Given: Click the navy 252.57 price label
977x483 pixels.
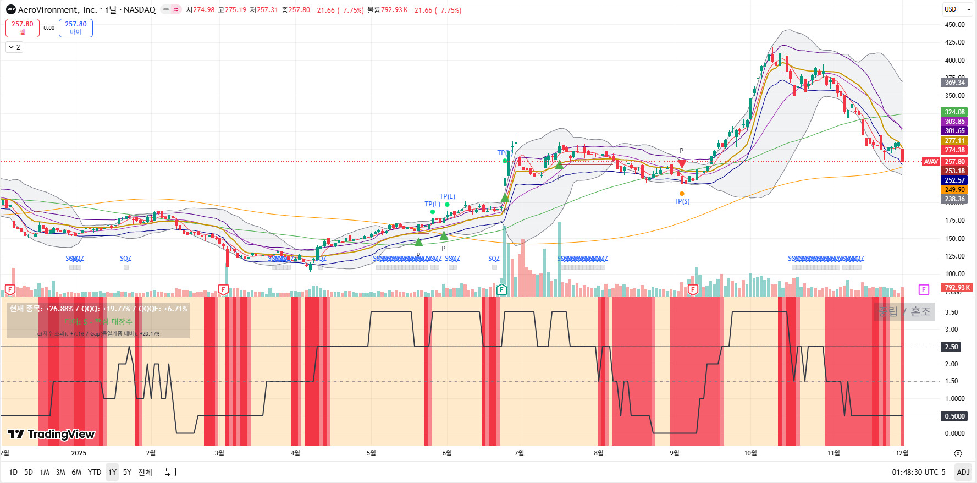Looking at the screenshot, I should tap(954, 180).
